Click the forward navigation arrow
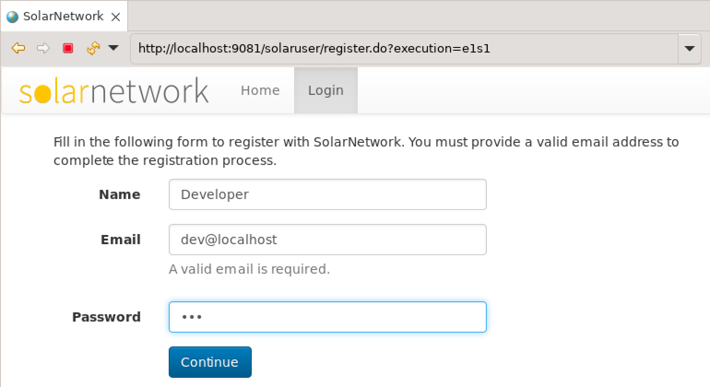The height and width of the screenshot is (387, 710). pyautogui.click(x=43, y=48)
